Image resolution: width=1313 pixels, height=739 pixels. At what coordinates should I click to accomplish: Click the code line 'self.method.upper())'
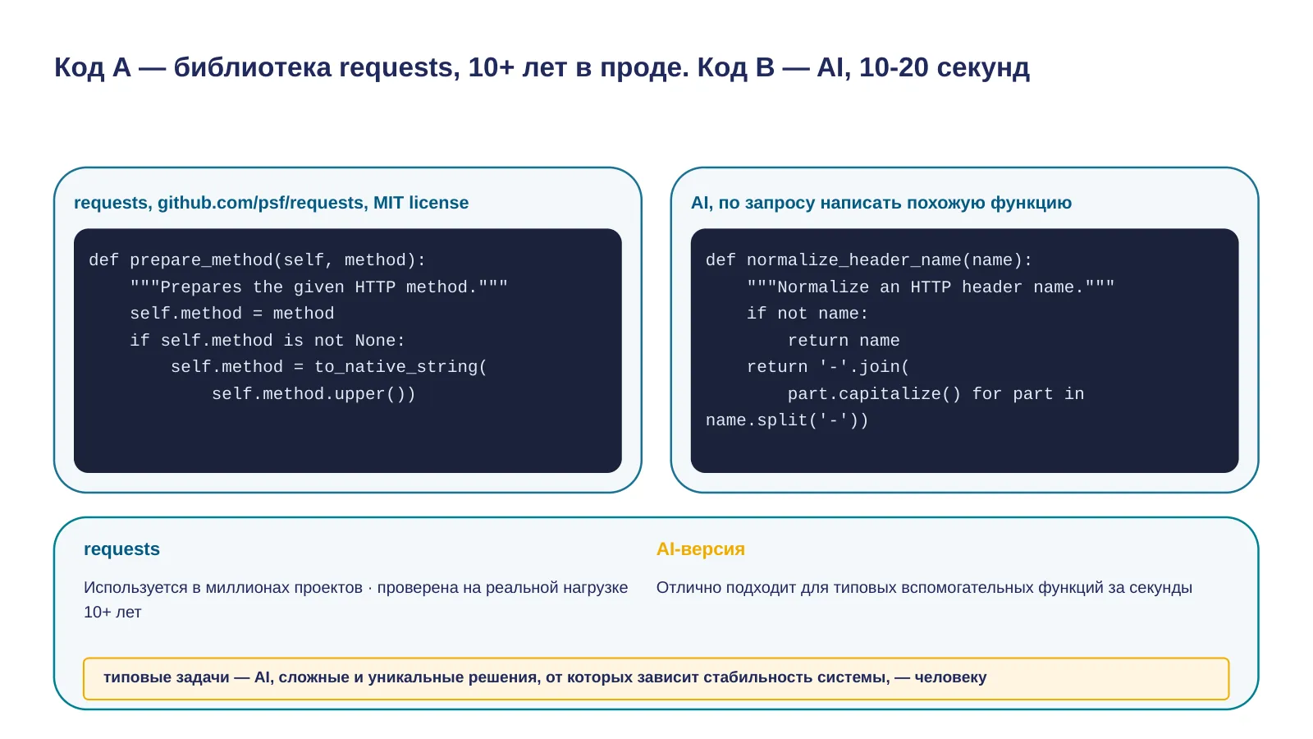313,394
